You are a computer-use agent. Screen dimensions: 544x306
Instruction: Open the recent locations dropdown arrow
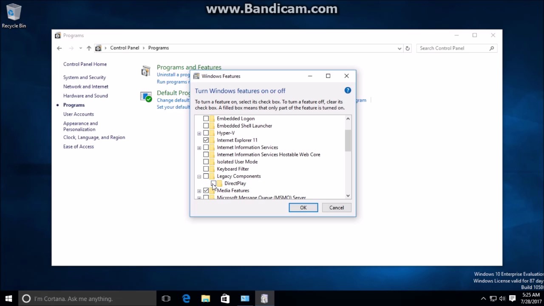80,48
